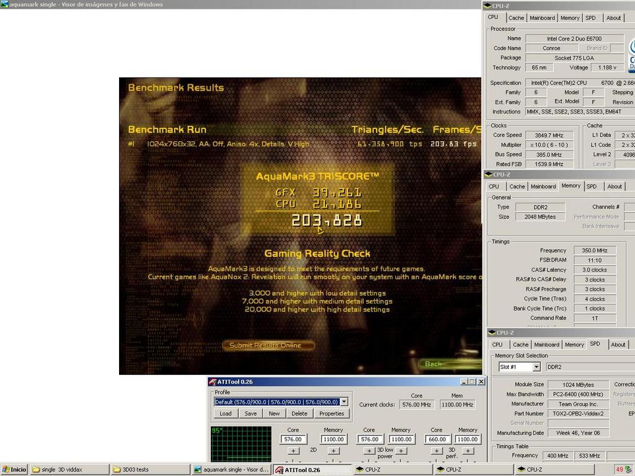635x476 pixels.
Task: Select SPD tab in middle CPU-Z window
Action: [x=592, y=187]
